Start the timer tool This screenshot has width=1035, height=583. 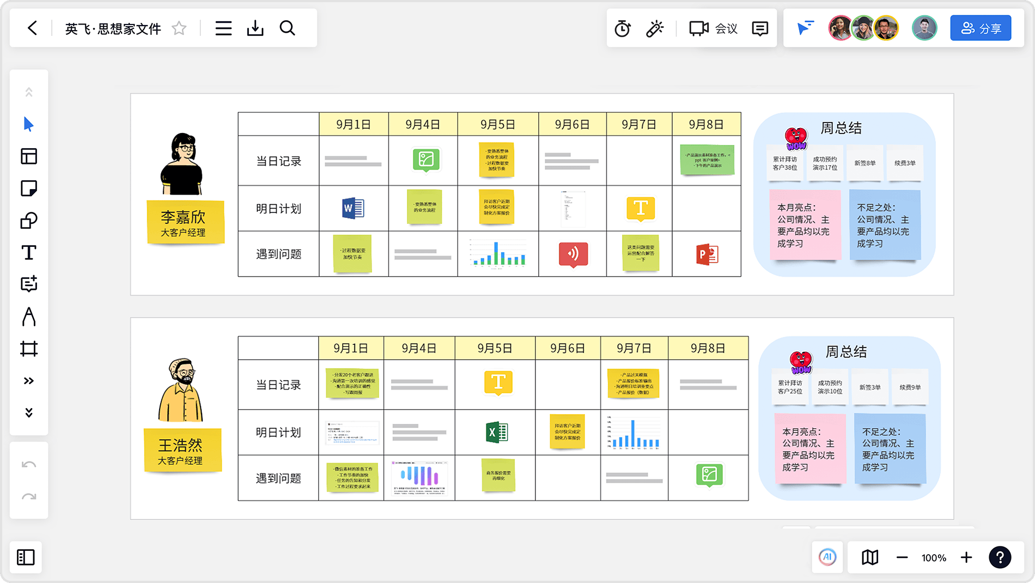(622, 28)
